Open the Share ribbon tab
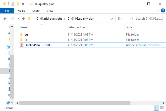Image resolution: width=166 pixels, height=111 pixels. pyautogui.click(x=36, y=11)
